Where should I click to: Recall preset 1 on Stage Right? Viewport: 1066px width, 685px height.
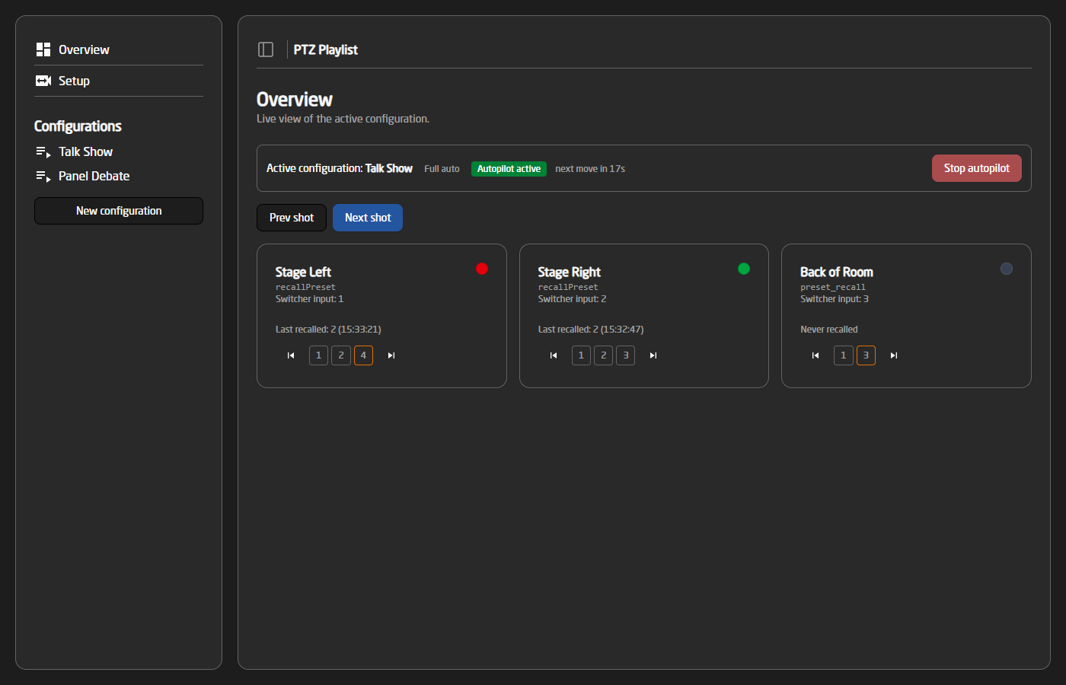click(581, 355)
